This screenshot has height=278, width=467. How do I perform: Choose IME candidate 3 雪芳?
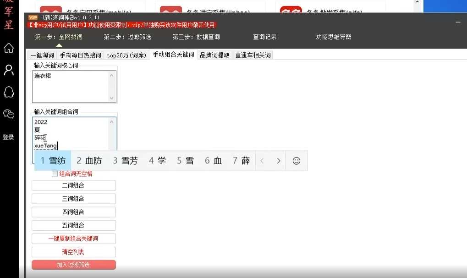(126, 161)
